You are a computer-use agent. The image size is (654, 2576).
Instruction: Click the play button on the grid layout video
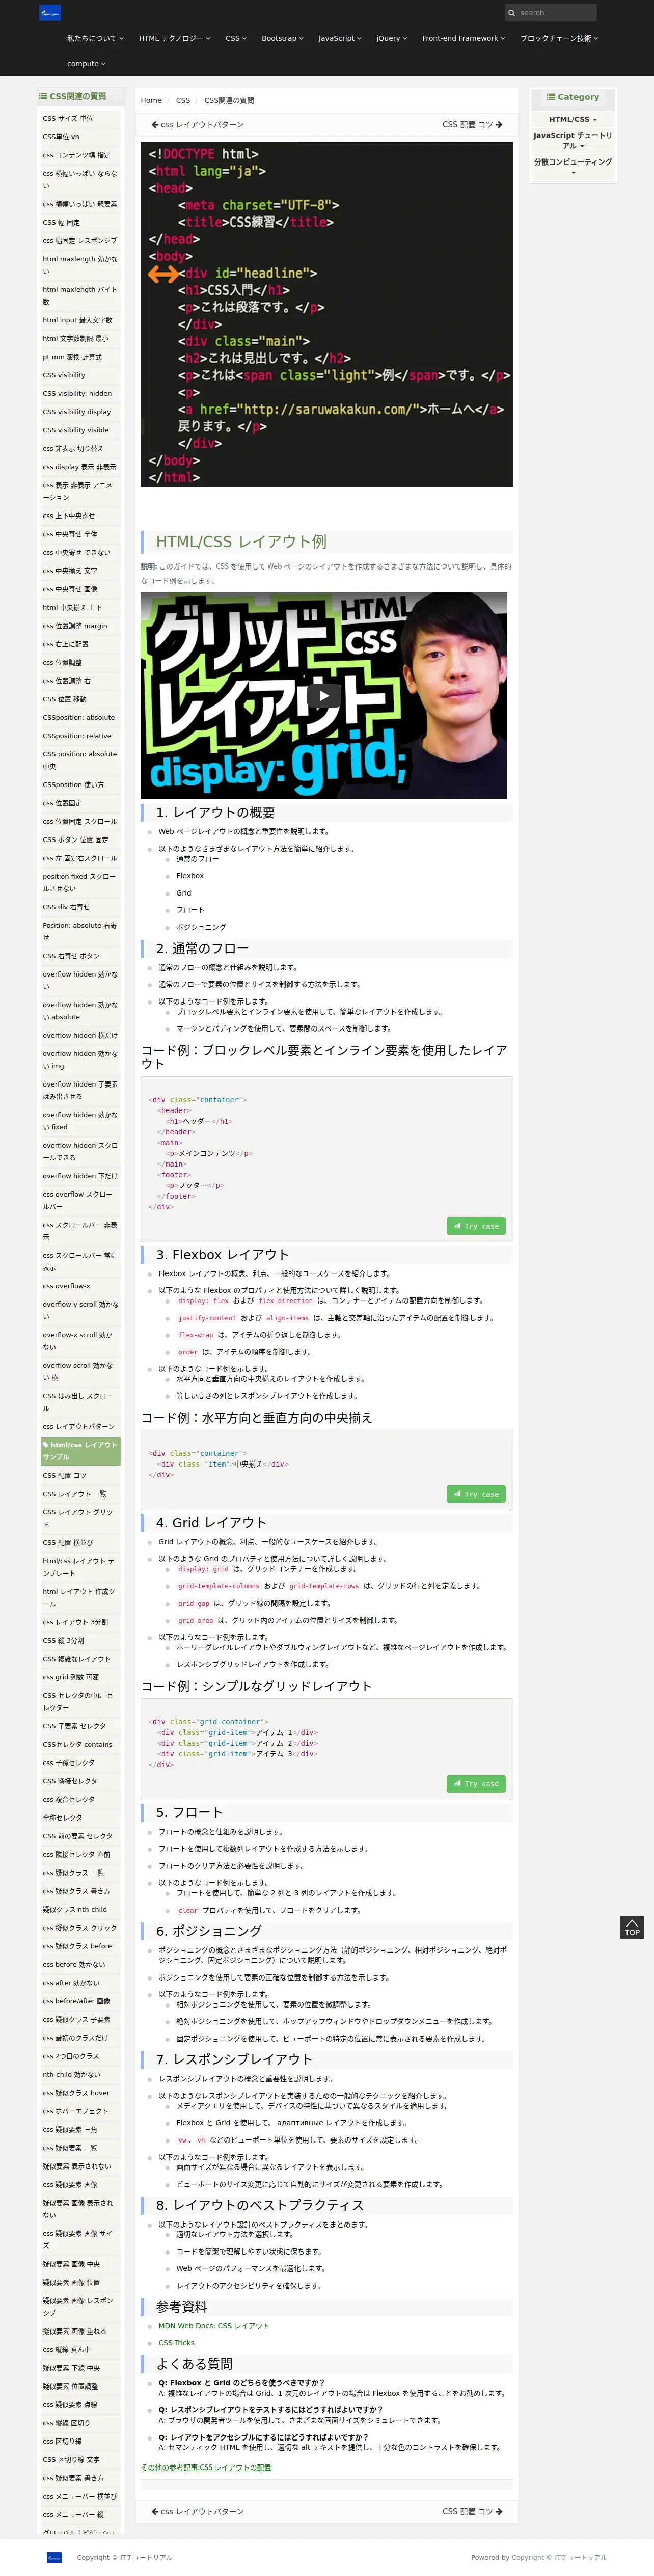pyautogui.click(x=323, y=696)
